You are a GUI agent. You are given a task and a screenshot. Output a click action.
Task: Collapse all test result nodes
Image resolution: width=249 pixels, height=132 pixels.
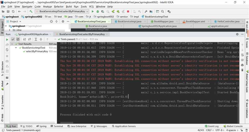pyautogui.click(x=41, y=39)
